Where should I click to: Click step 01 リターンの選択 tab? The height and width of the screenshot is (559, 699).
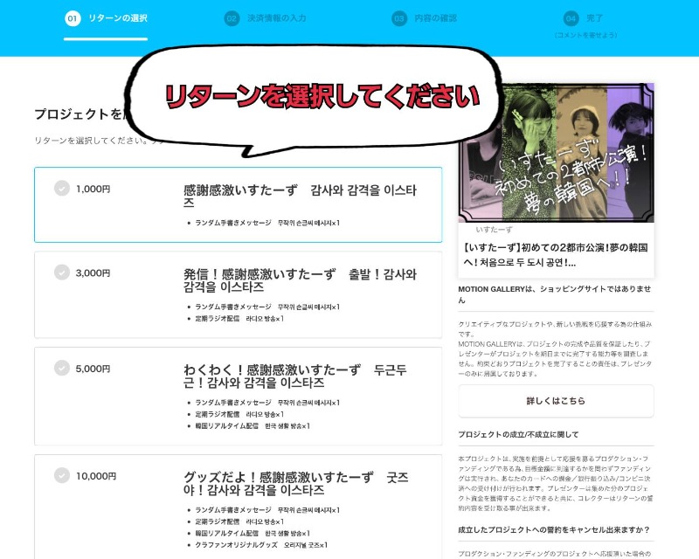[106, 18]
